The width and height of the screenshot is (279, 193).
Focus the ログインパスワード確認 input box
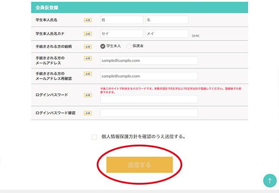coord(149,113)
